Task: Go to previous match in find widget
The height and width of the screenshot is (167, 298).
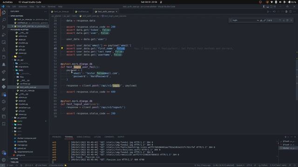Action: [x=280, y=20]
